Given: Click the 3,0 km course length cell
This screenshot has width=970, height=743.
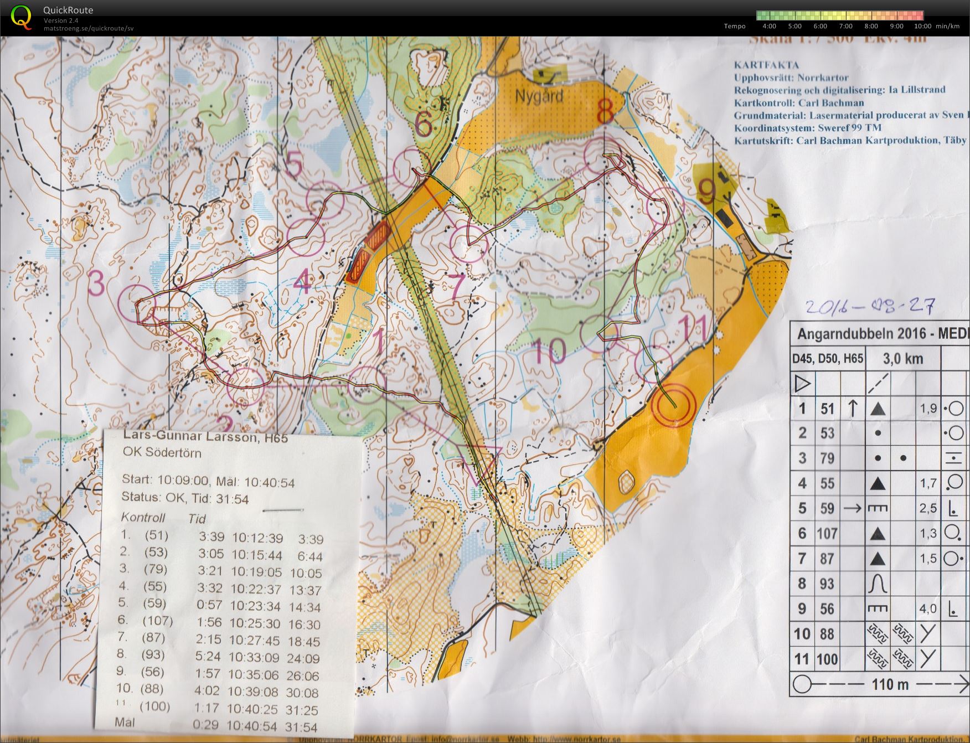Looking at the screenshot, I should [x=903, y=359].
